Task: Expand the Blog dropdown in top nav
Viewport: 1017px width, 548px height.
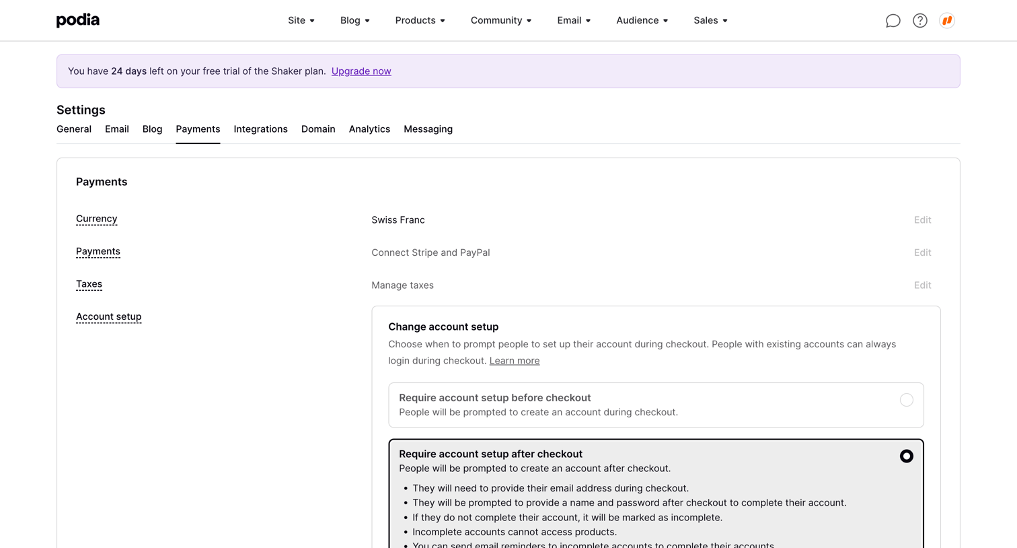Action: pos(355,20)
